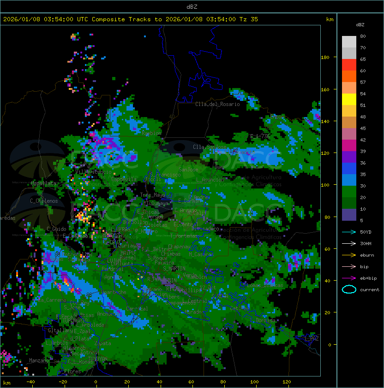Select the orange 57-60 dBZ swatch

(349, 76)
